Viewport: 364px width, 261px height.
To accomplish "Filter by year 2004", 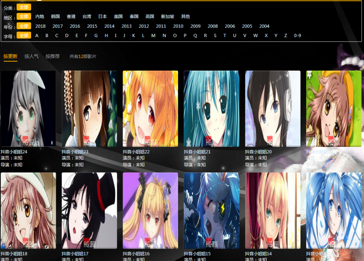I will click(x=264, y=26).
